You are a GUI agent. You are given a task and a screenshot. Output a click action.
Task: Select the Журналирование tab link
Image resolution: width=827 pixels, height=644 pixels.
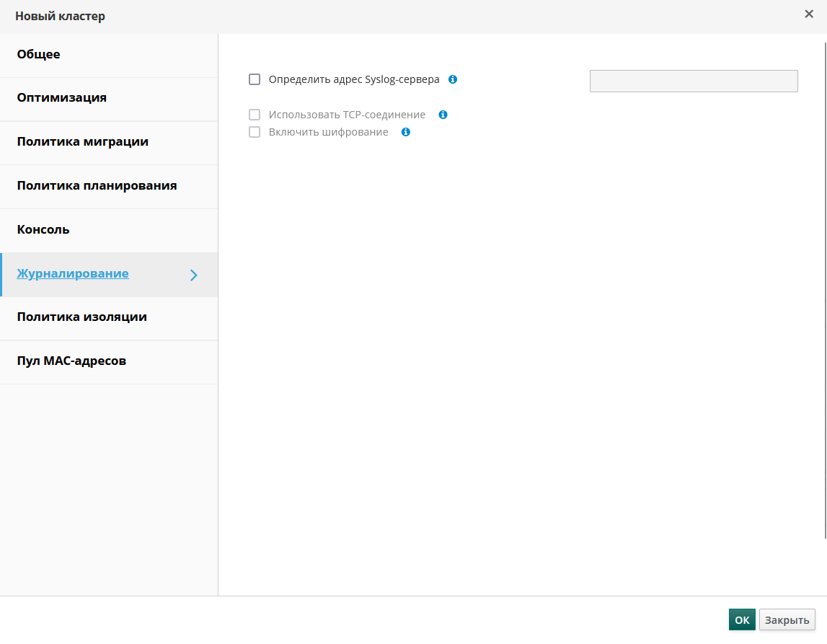[x=73, y=274]
